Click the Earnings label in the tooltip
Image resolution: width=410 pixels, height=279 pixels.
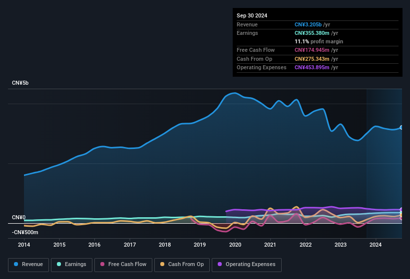point(247,33)
